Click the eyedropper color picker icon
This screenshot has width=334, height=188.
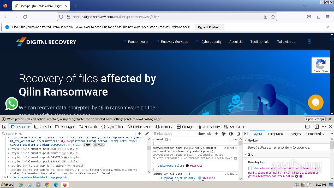click(147, 134)
